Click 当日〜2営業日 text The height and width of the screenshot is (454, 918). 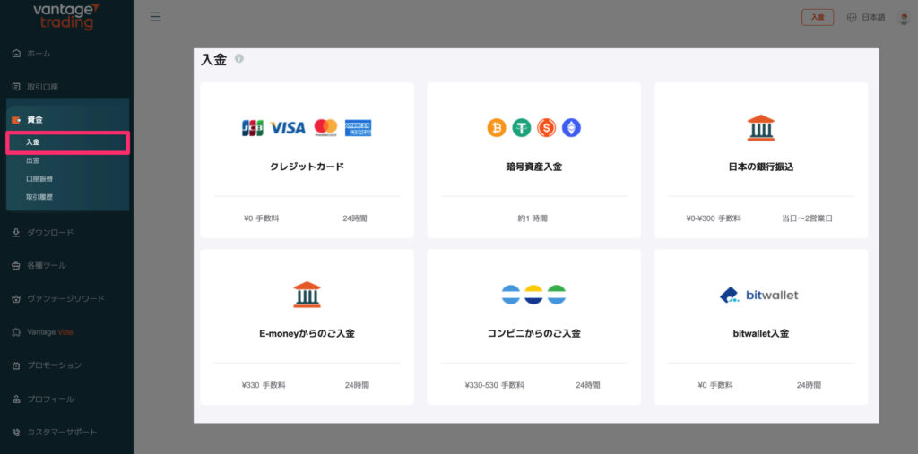click(808, 218)
